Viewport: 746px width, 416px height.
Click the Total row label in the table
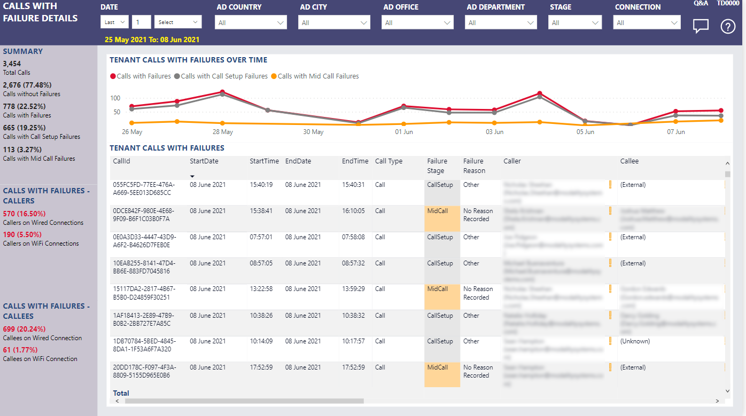121,393
